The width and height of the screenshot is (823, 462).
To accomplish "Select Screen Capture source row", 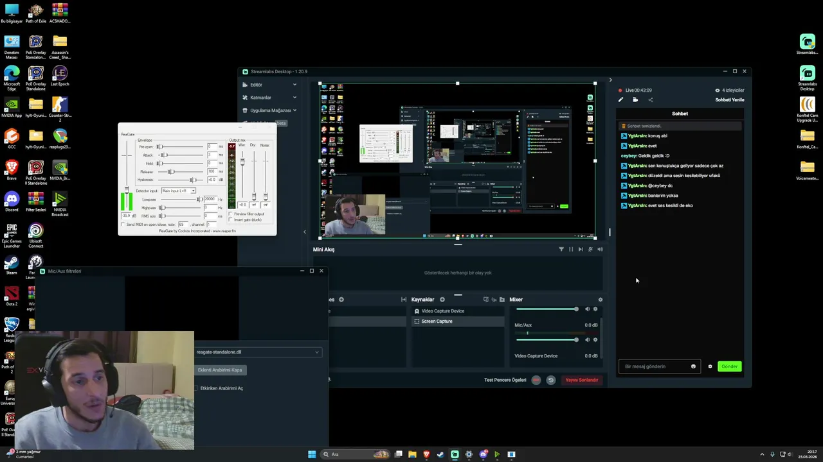I will pyautogui.click(x=458, y=321).
